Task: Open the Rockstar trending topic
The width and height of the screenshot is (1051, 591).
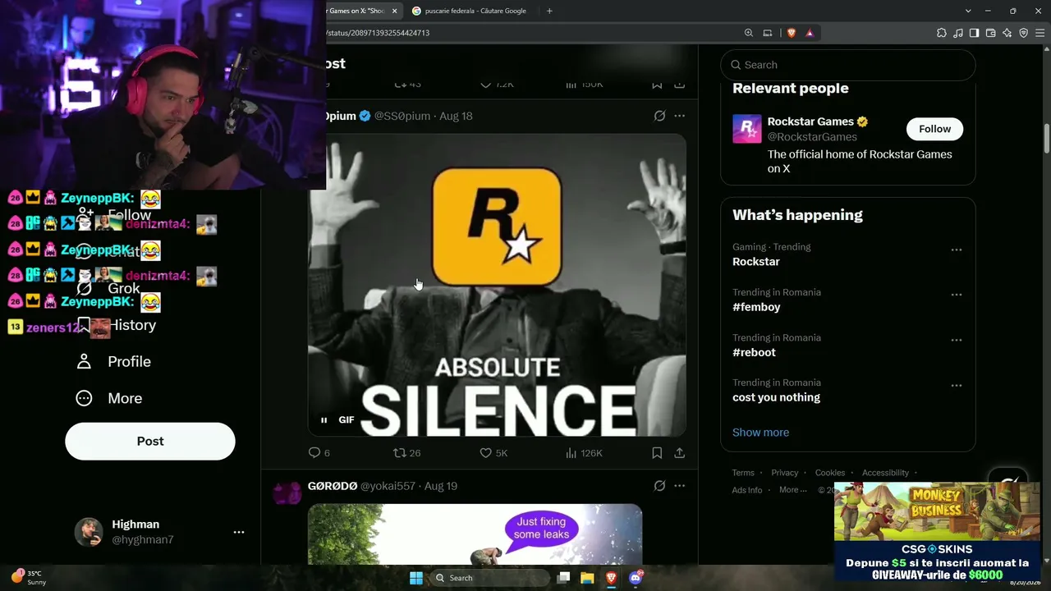Action: 756,262
